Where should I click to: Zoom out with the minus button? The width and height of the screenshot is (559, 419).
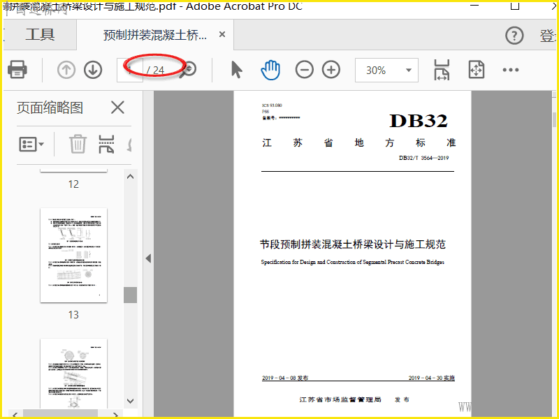[305, 70]
